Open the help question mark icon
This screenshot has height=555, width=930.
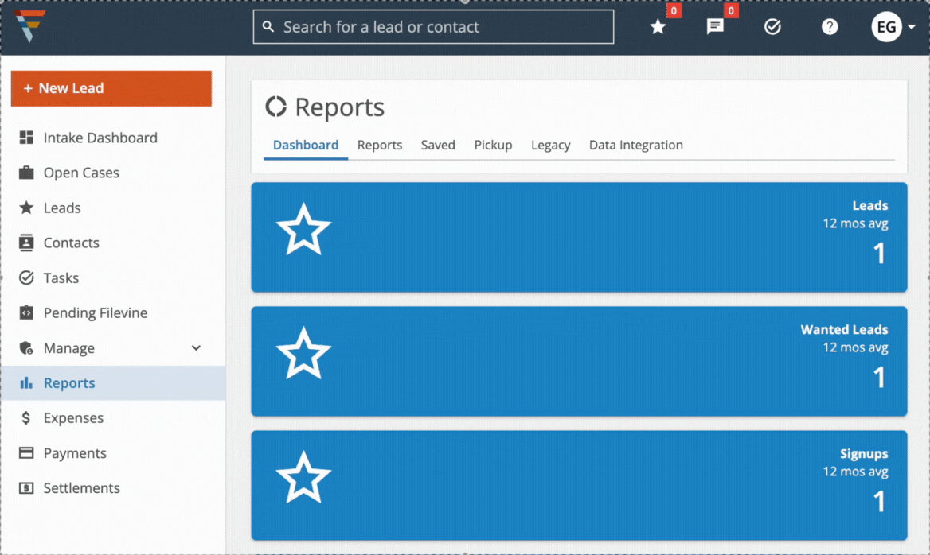[830, 27]
